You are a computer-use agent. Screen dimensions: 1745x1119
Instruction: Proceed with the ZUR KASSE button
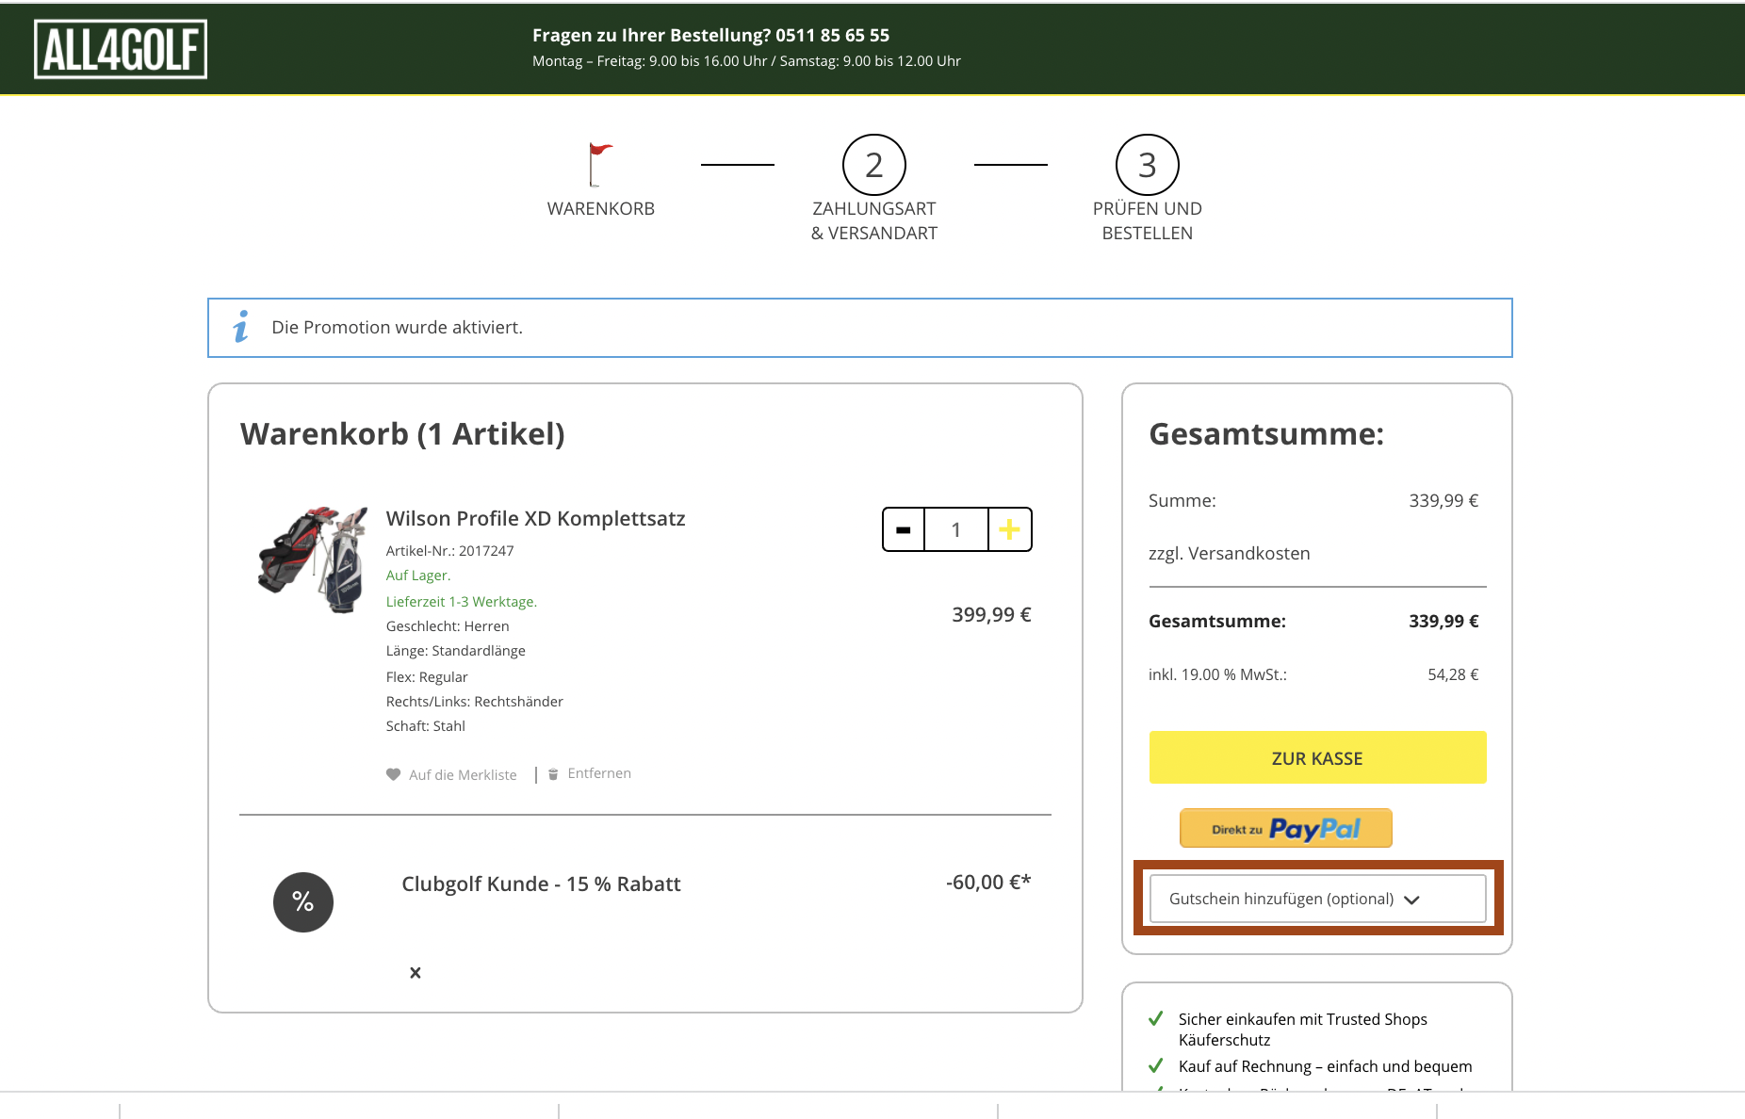[1317, 757]
